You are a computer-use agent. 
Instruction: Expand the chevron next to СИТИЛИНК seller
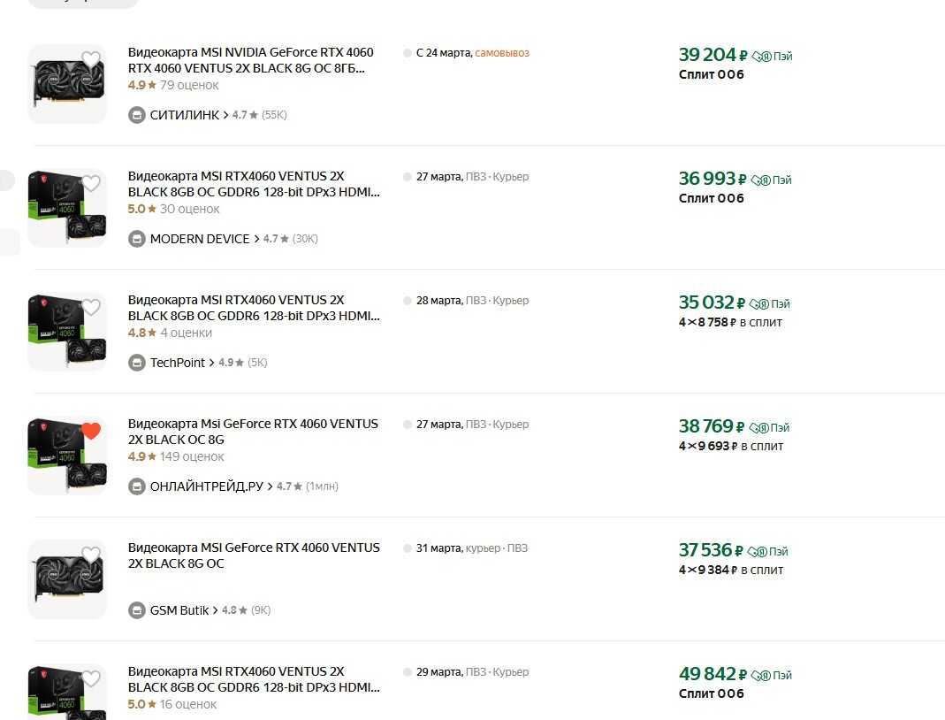coord(226,115)
